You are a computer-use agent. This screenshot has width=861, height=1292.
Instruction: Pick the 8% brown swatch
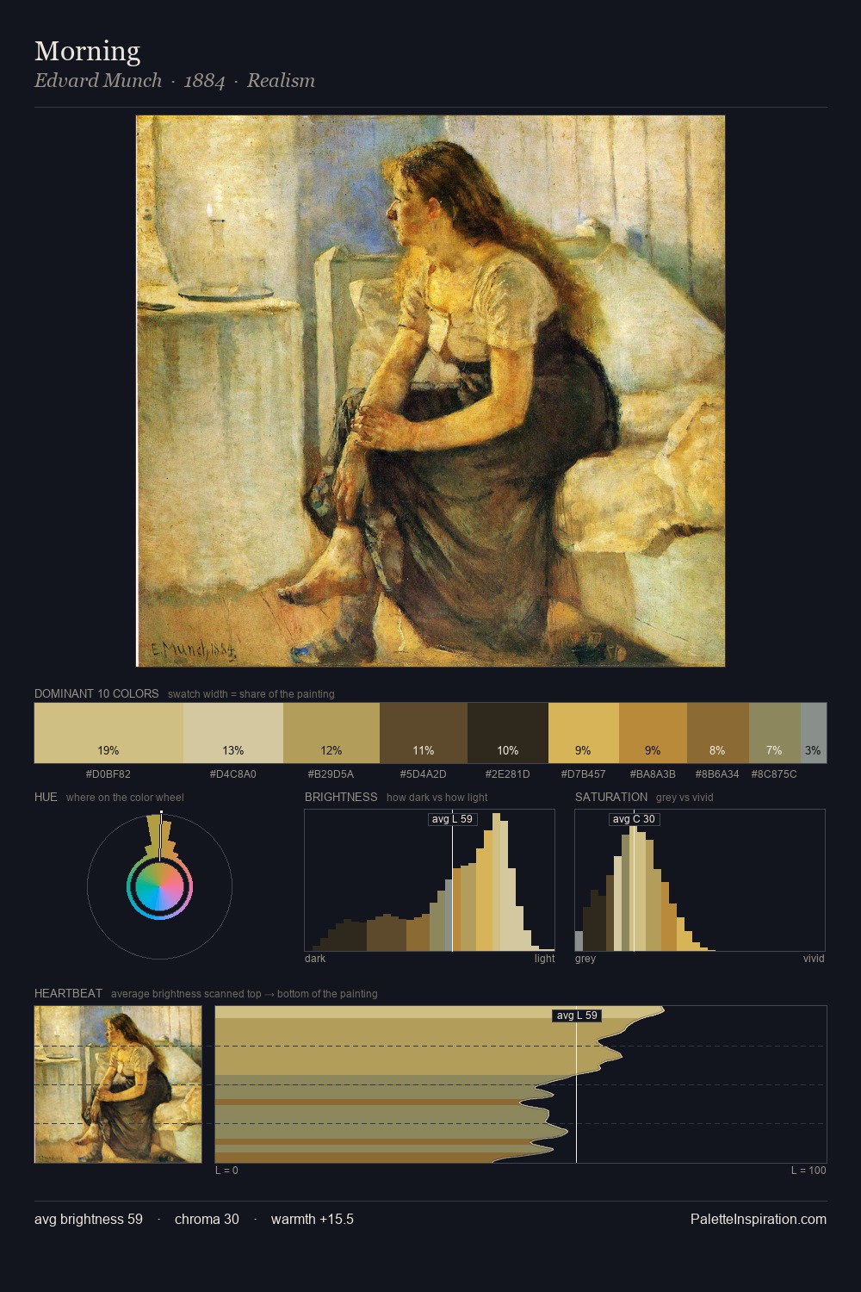click(x=718, y=733)
